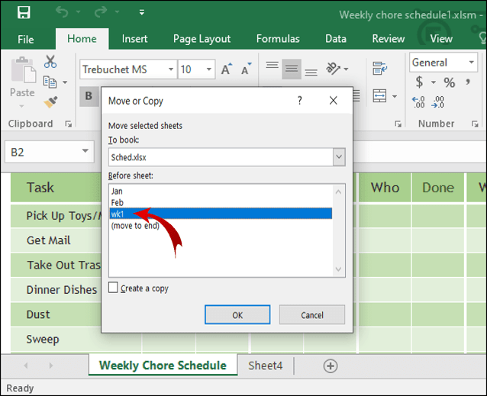Click the Copy icon
This screenshot has height=396, width=487.
click(50, 82)
